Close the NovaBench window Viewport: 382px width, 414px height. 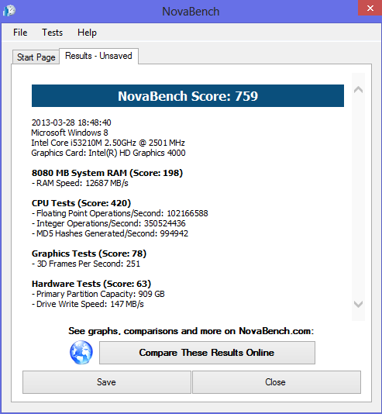pyautogui.click(x=370, y=8)
